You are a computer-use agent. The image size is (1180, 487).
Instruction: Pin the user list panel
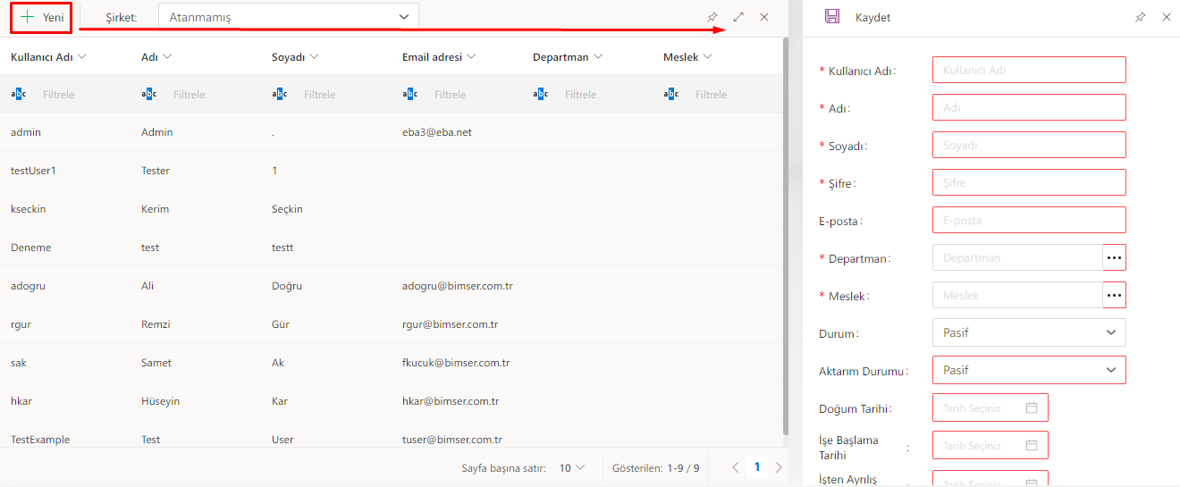[x=712, y=17]
